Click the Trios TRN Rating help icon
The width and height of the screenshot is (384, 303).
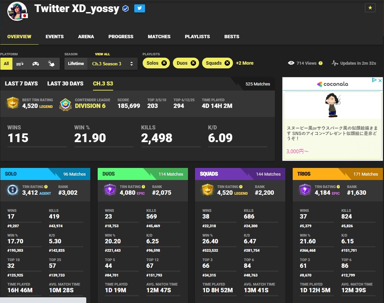(338, 187)
